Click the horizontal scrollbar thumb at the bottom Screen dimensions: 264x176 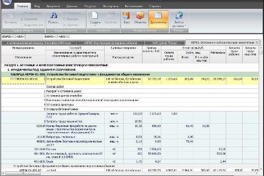click(23, 173)
